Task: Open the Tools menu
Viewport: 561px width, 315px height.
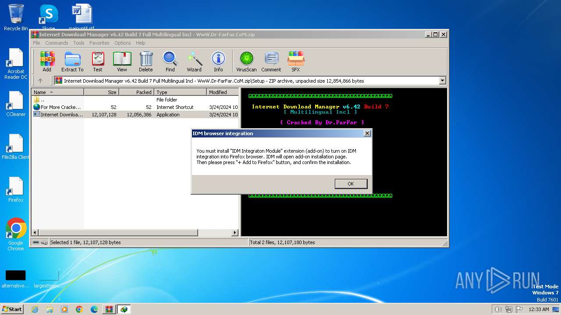Action: click(x=79, y=43)
